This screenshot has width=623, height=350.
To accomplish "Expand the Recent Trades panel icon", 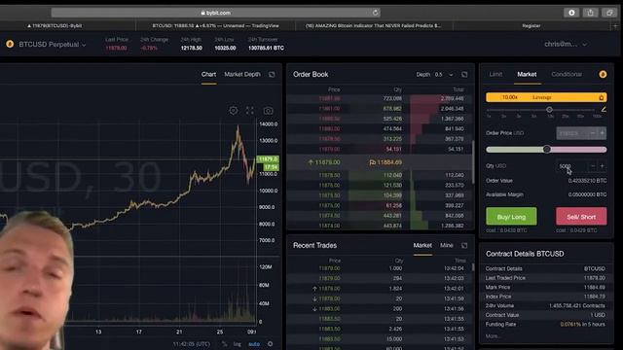I will (464, 246).
